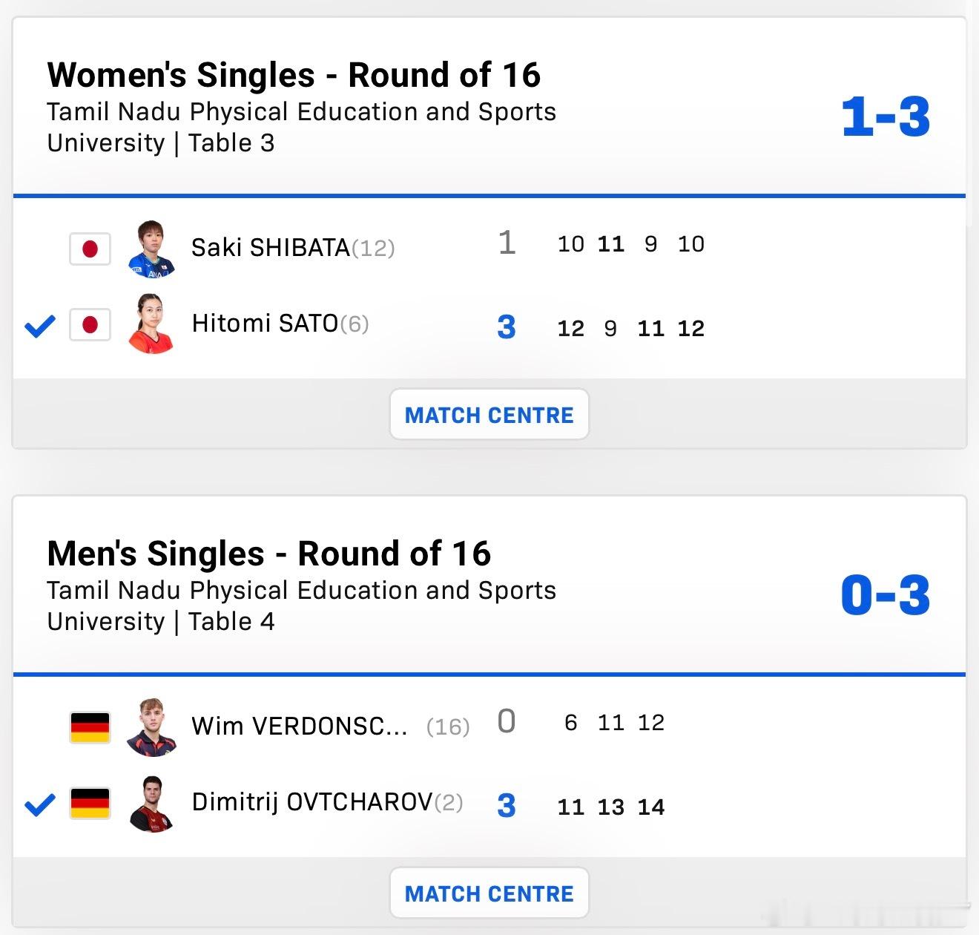Select Saki SHIBATA player name
This screenshot has width=979, height=935.
(270, 247)
